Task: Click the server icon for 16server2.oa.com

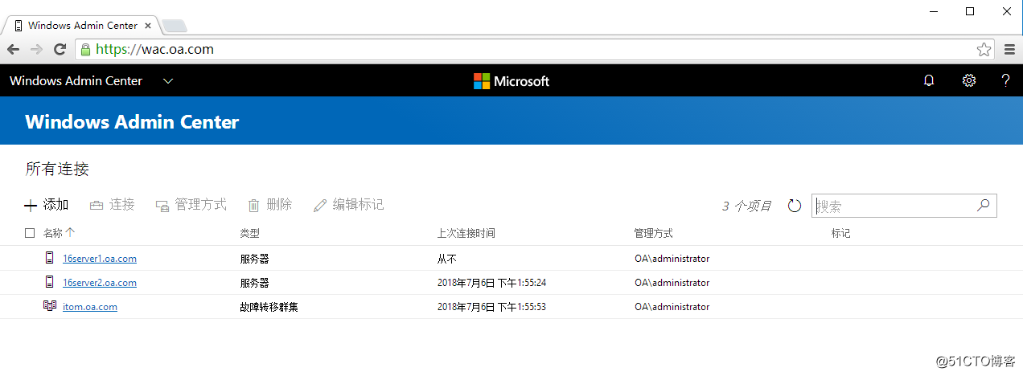Action: click(50, 282)
